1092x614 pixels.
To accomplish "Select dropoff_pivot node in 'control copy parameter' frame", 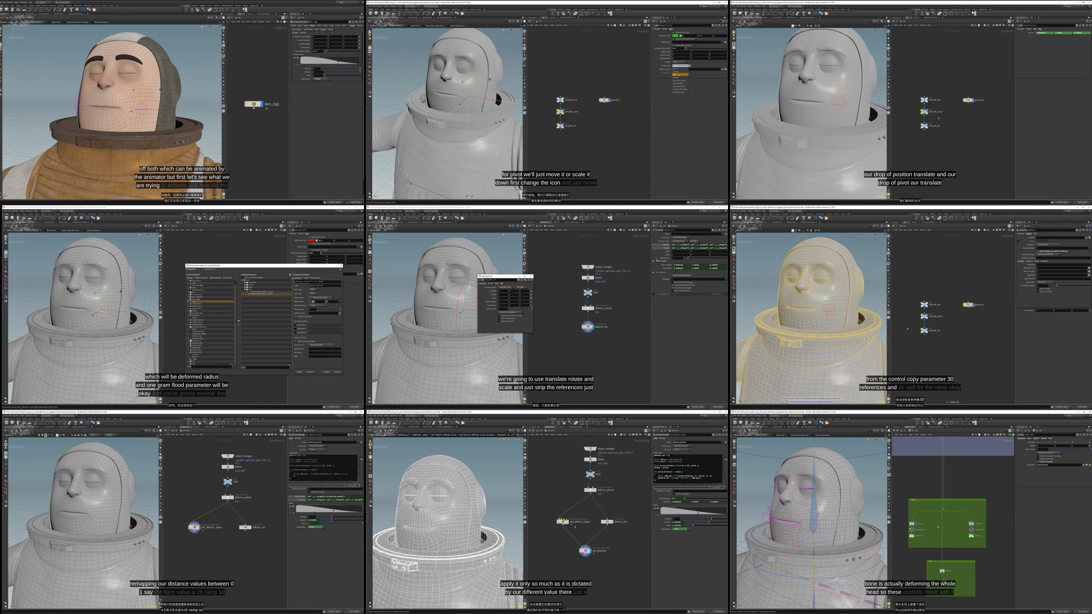I will click(924, 316).
